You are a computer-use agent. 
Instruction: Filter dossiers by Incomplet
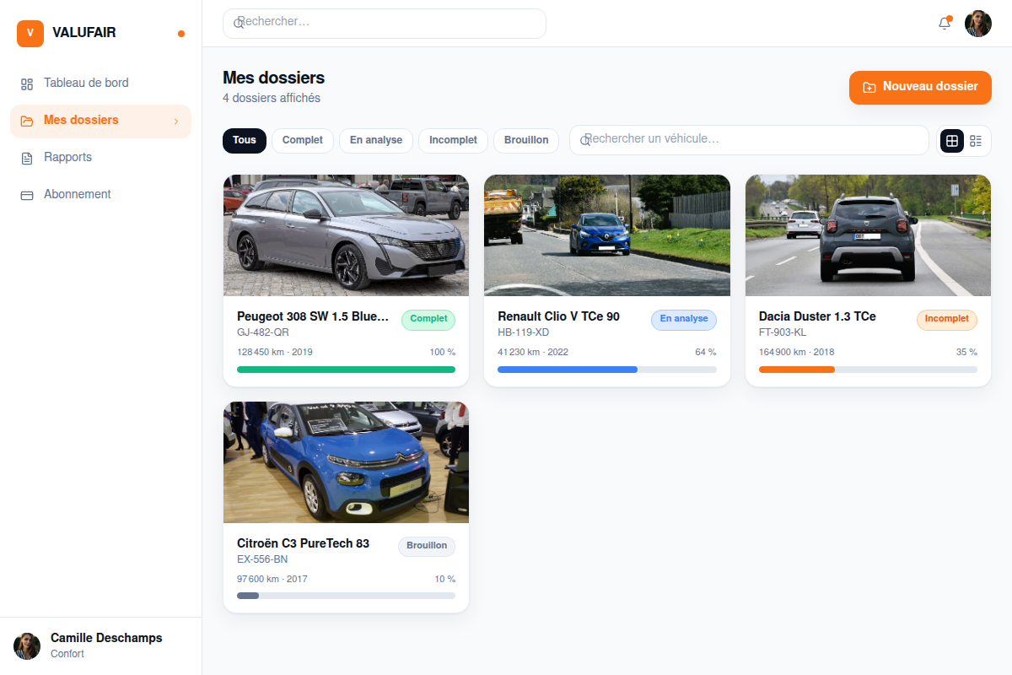[x=453, y=140]
